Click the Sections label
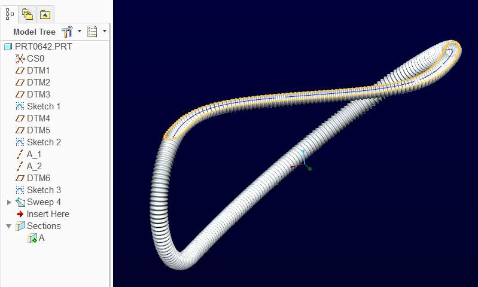The image size is (478, 287). pos(44,226)
